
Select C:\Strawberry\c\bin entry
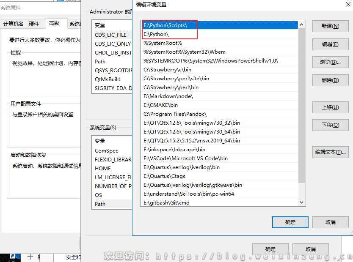coord(220,70)
